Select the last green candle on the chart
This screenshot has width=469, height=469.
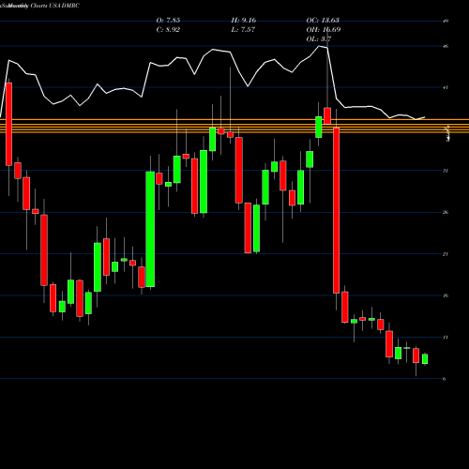[x=425, y=359]
